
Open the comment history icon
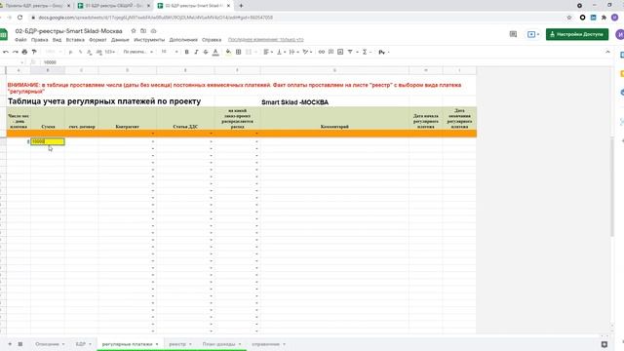513,34
